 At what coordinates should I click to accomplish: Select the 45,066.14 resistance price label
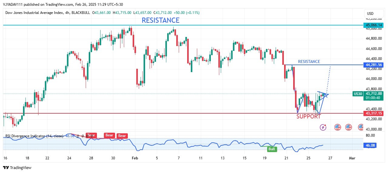click(374, 25)
